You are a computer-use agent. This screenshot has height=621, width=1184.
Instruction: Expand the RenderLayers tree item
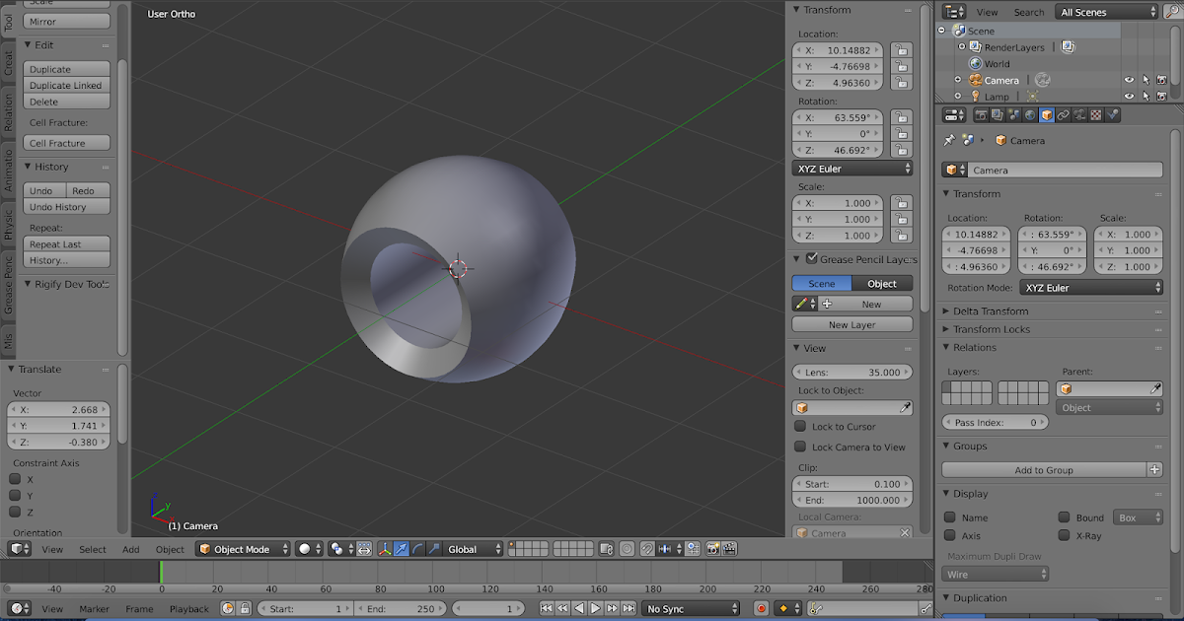click(x=962, y=47)
